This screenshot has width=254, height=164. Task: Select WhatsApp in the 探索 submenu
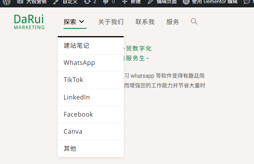(x=79, y=63)
